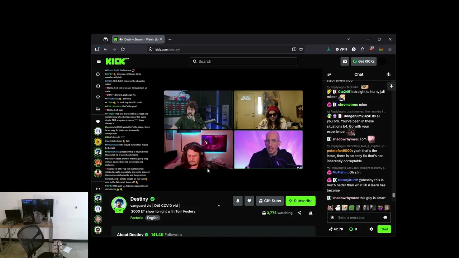The height and width of the screenshot is (258, 459).
Task: Open the browser downloads arrow
Action: point(328,49)
